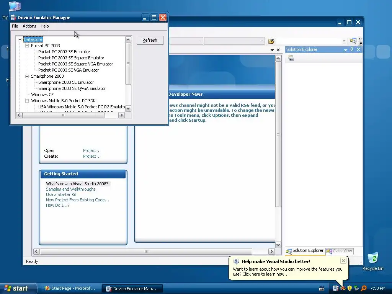Open the How Do I...? link
Screen dimensions: 392x294
point(58,205)
